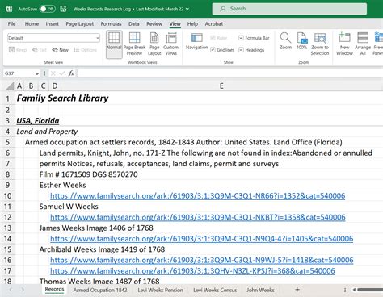Click the Enter checkmark in formula bar
383x297 pixels.
click(62, 73)
